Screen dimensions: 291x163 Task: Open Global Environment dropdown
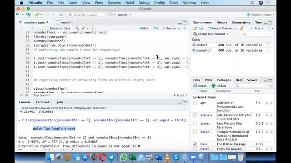point(211,34)
